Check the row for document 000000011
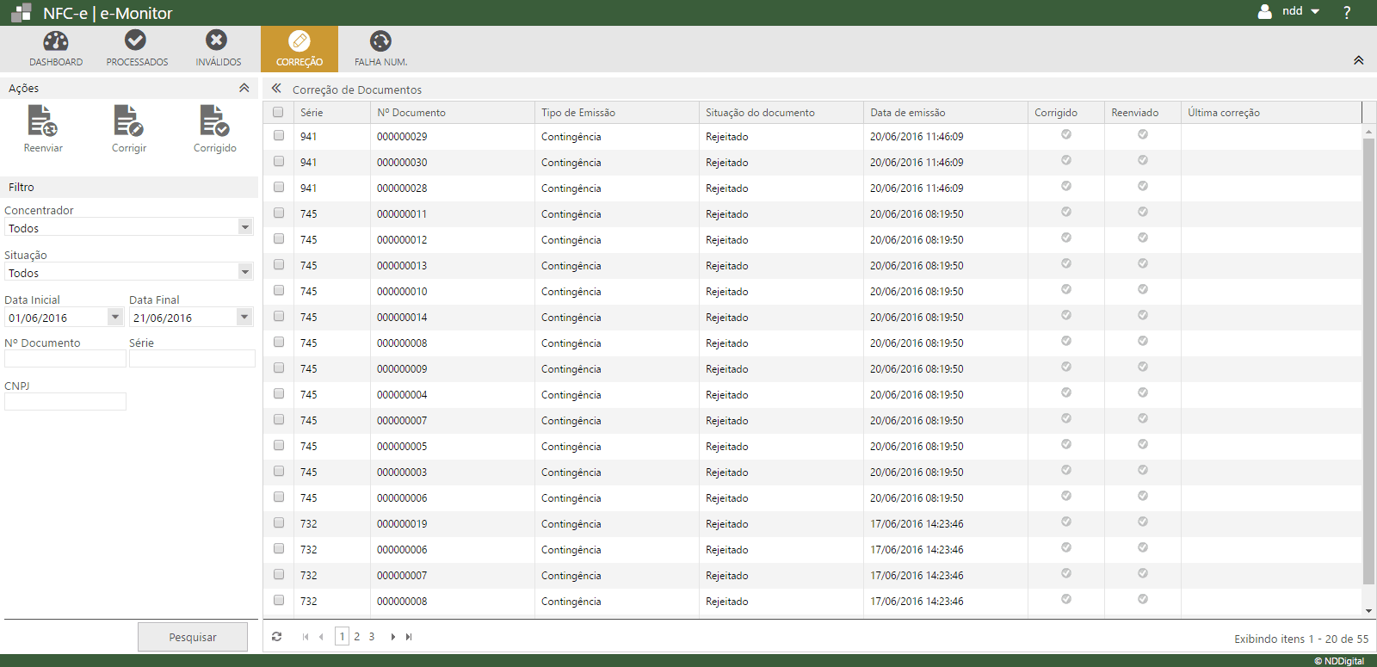 pyautogui.click(x=279, y=213)
